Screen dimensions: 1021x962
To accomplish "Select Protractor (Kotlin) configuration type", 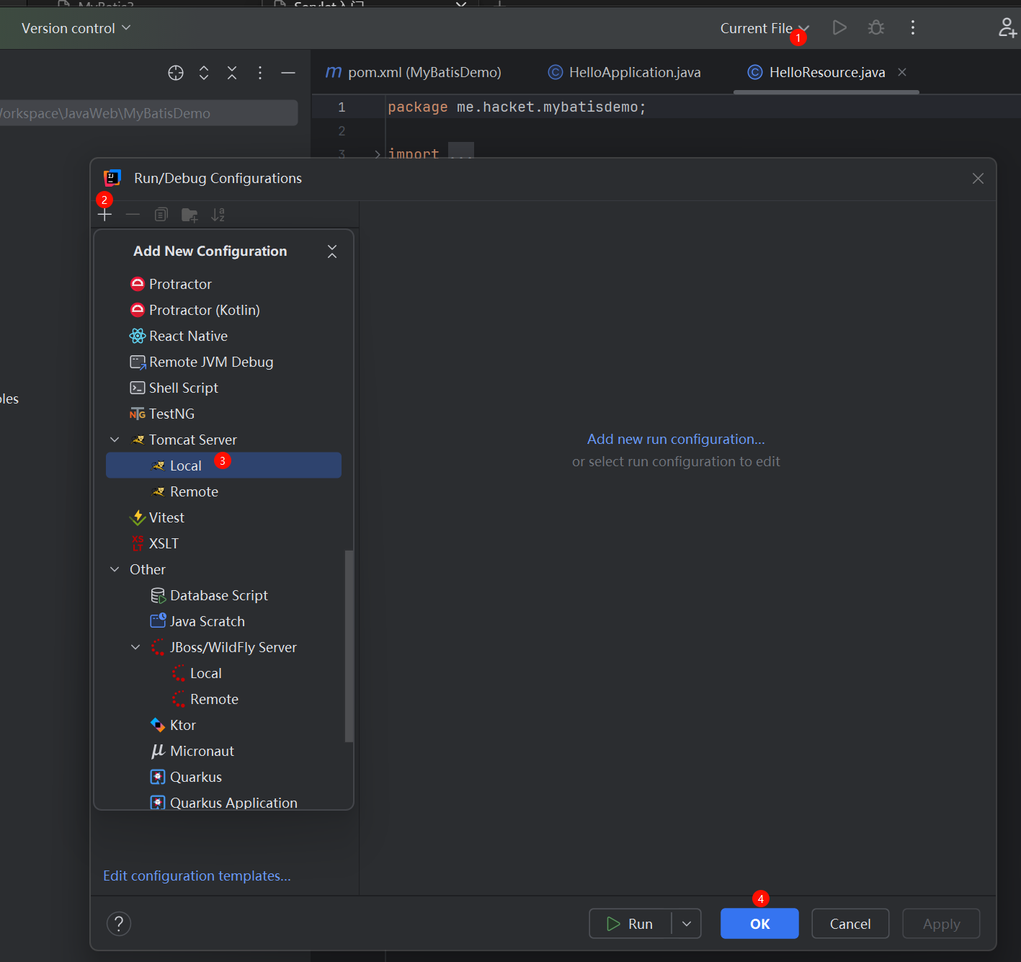I will [224, 310].
